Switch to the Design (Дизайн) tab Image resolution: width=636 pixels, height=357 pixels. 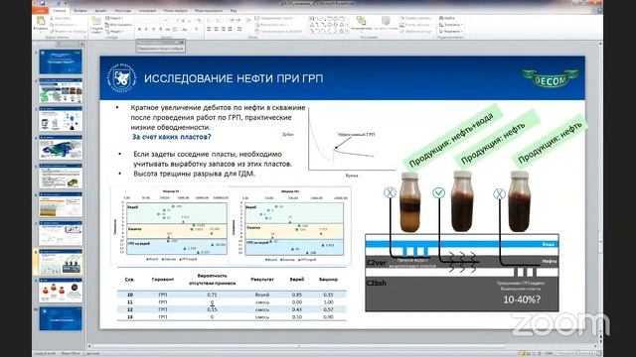[100, 11]
